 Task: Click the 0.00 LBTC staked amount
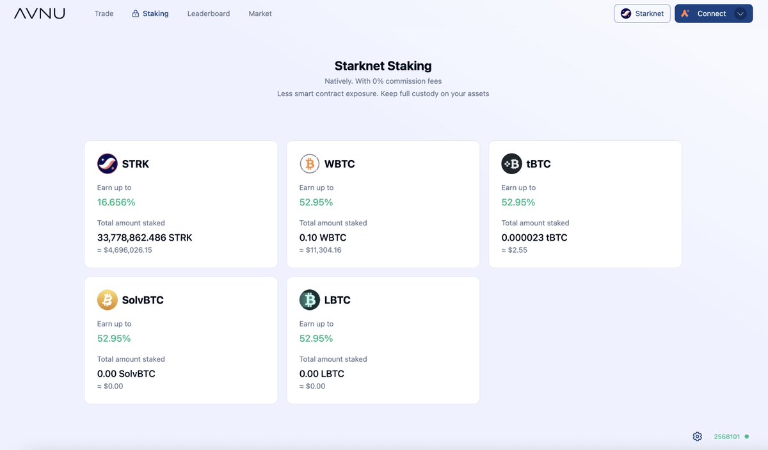[322, 374]
